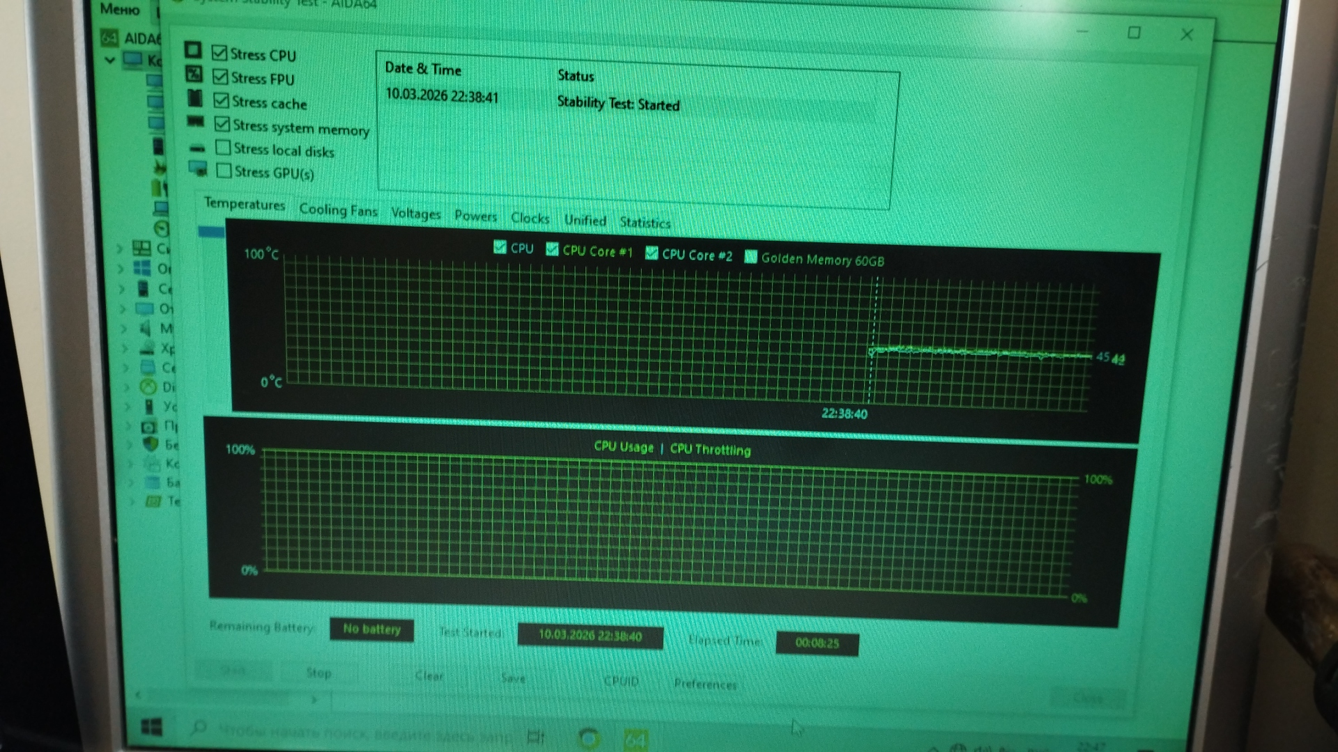
Task: Open Windows Start menu icon
Action: coord(152,727)
